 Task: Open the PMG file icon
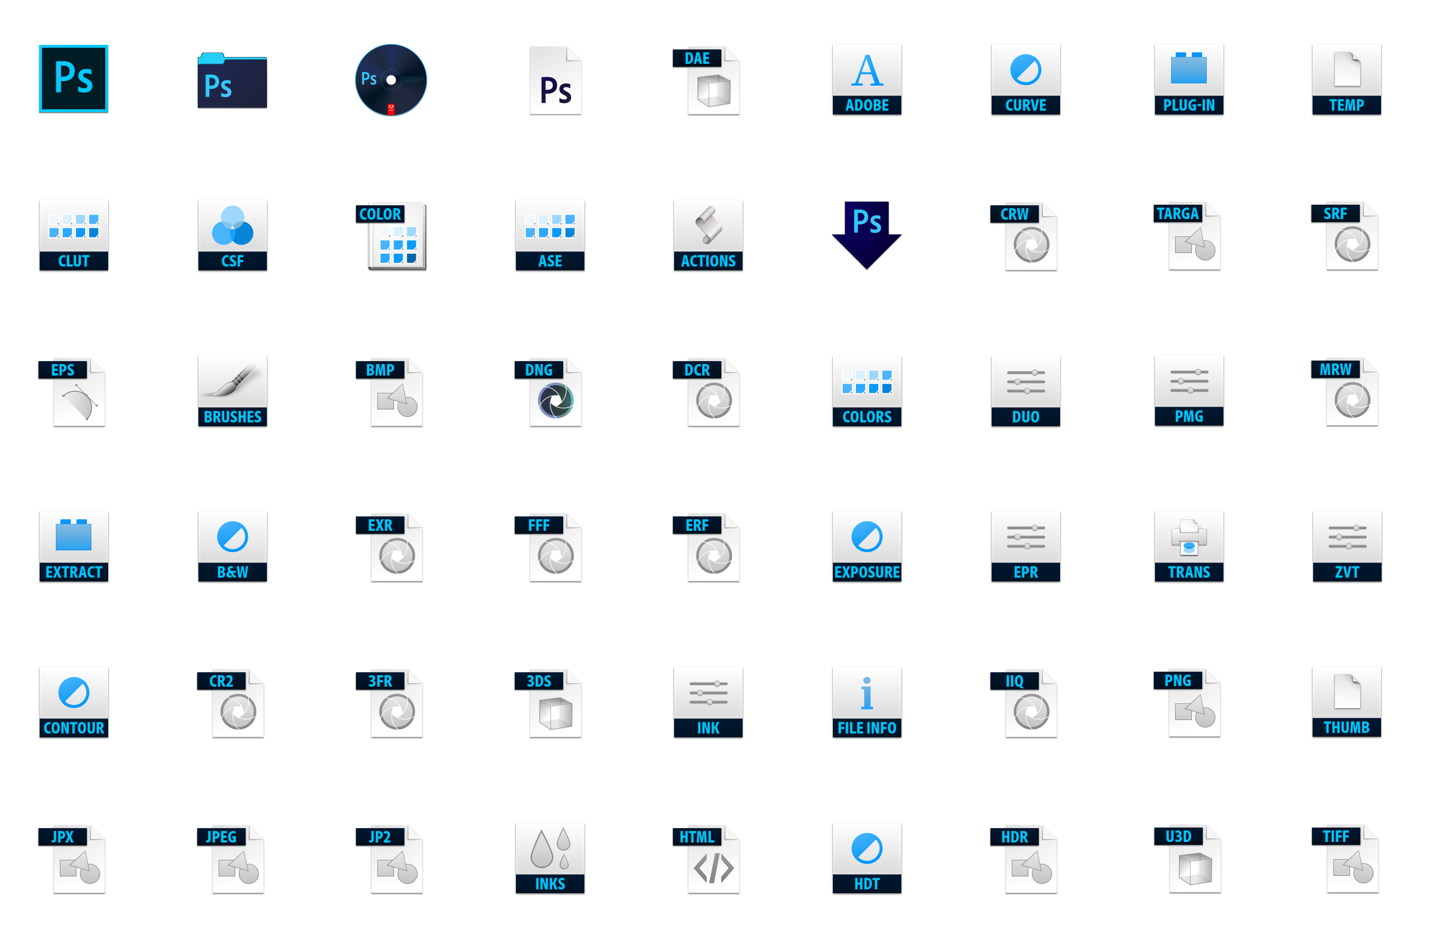(1189, 390)
